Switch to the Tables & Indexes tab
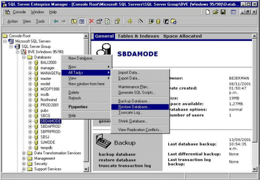Viewport: 260px width, 180px height. (138, 36)
